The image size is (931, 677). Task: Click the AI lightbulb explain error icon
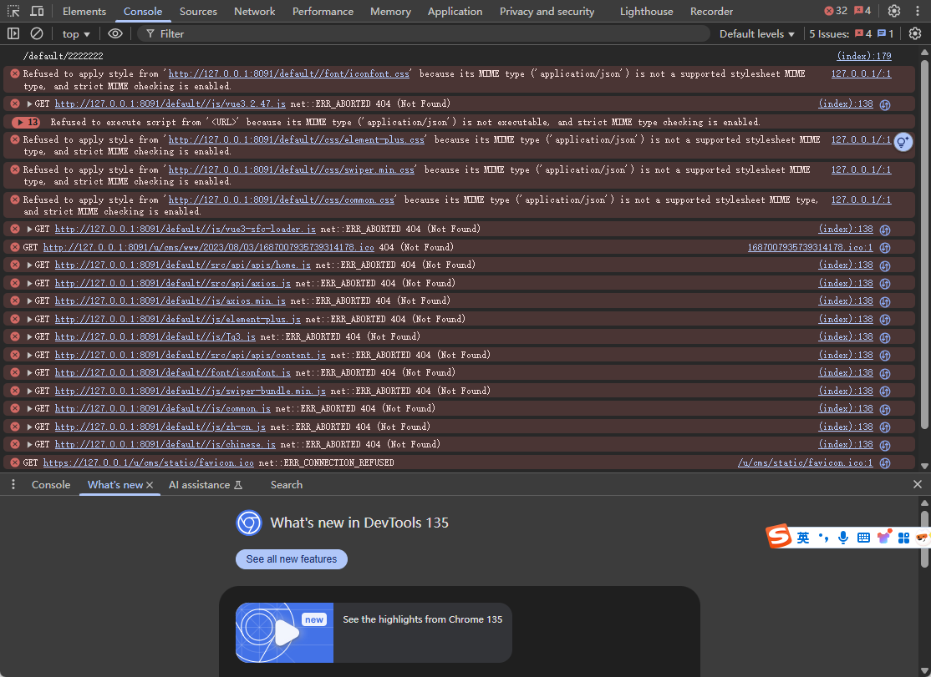[903, 142]
